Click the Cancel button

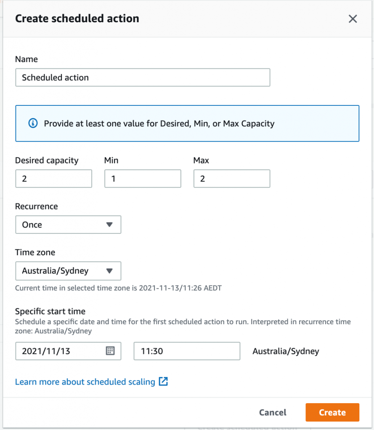click(272, 412)
